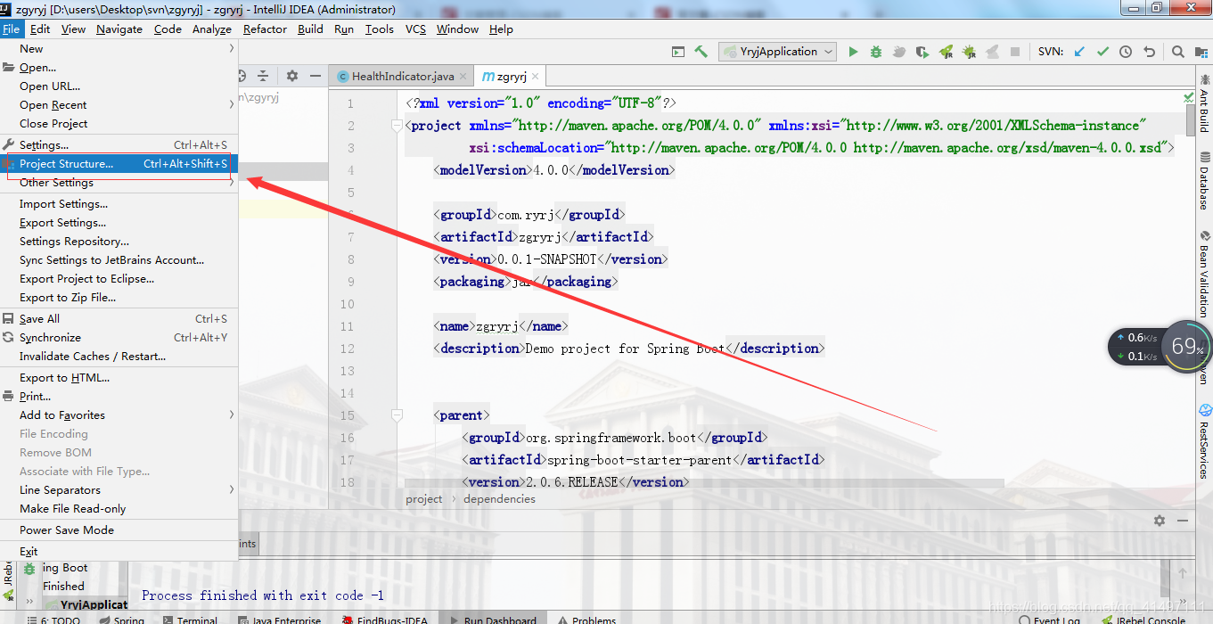Click Close Project in File menu
The image size is (1213, 624).
pyautogui.click(x=120, y=123)
